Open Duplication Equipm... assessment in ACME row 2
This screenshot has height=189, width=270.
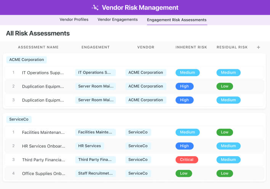coord(43,86)
